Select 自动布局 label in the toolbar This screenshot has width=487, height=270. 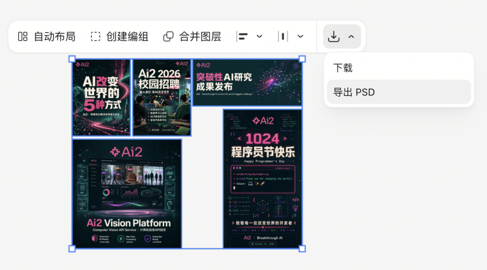pyautogui.click(x=55, y=37)
